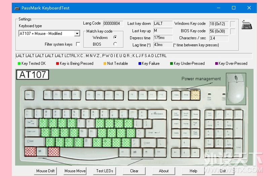Toggle the checkbox beside BIOS Key code
The width and height of the screenshot is (269, 179).
click(x=233, y=31)
